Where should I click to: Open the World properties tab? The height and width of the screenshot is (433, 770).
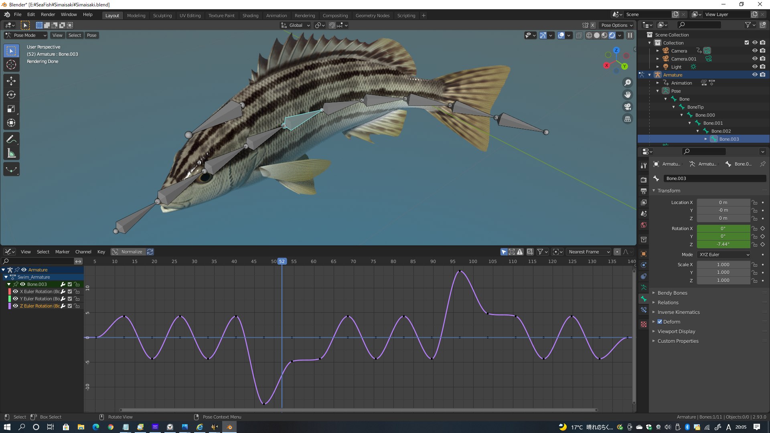click(x=644, y=225)
